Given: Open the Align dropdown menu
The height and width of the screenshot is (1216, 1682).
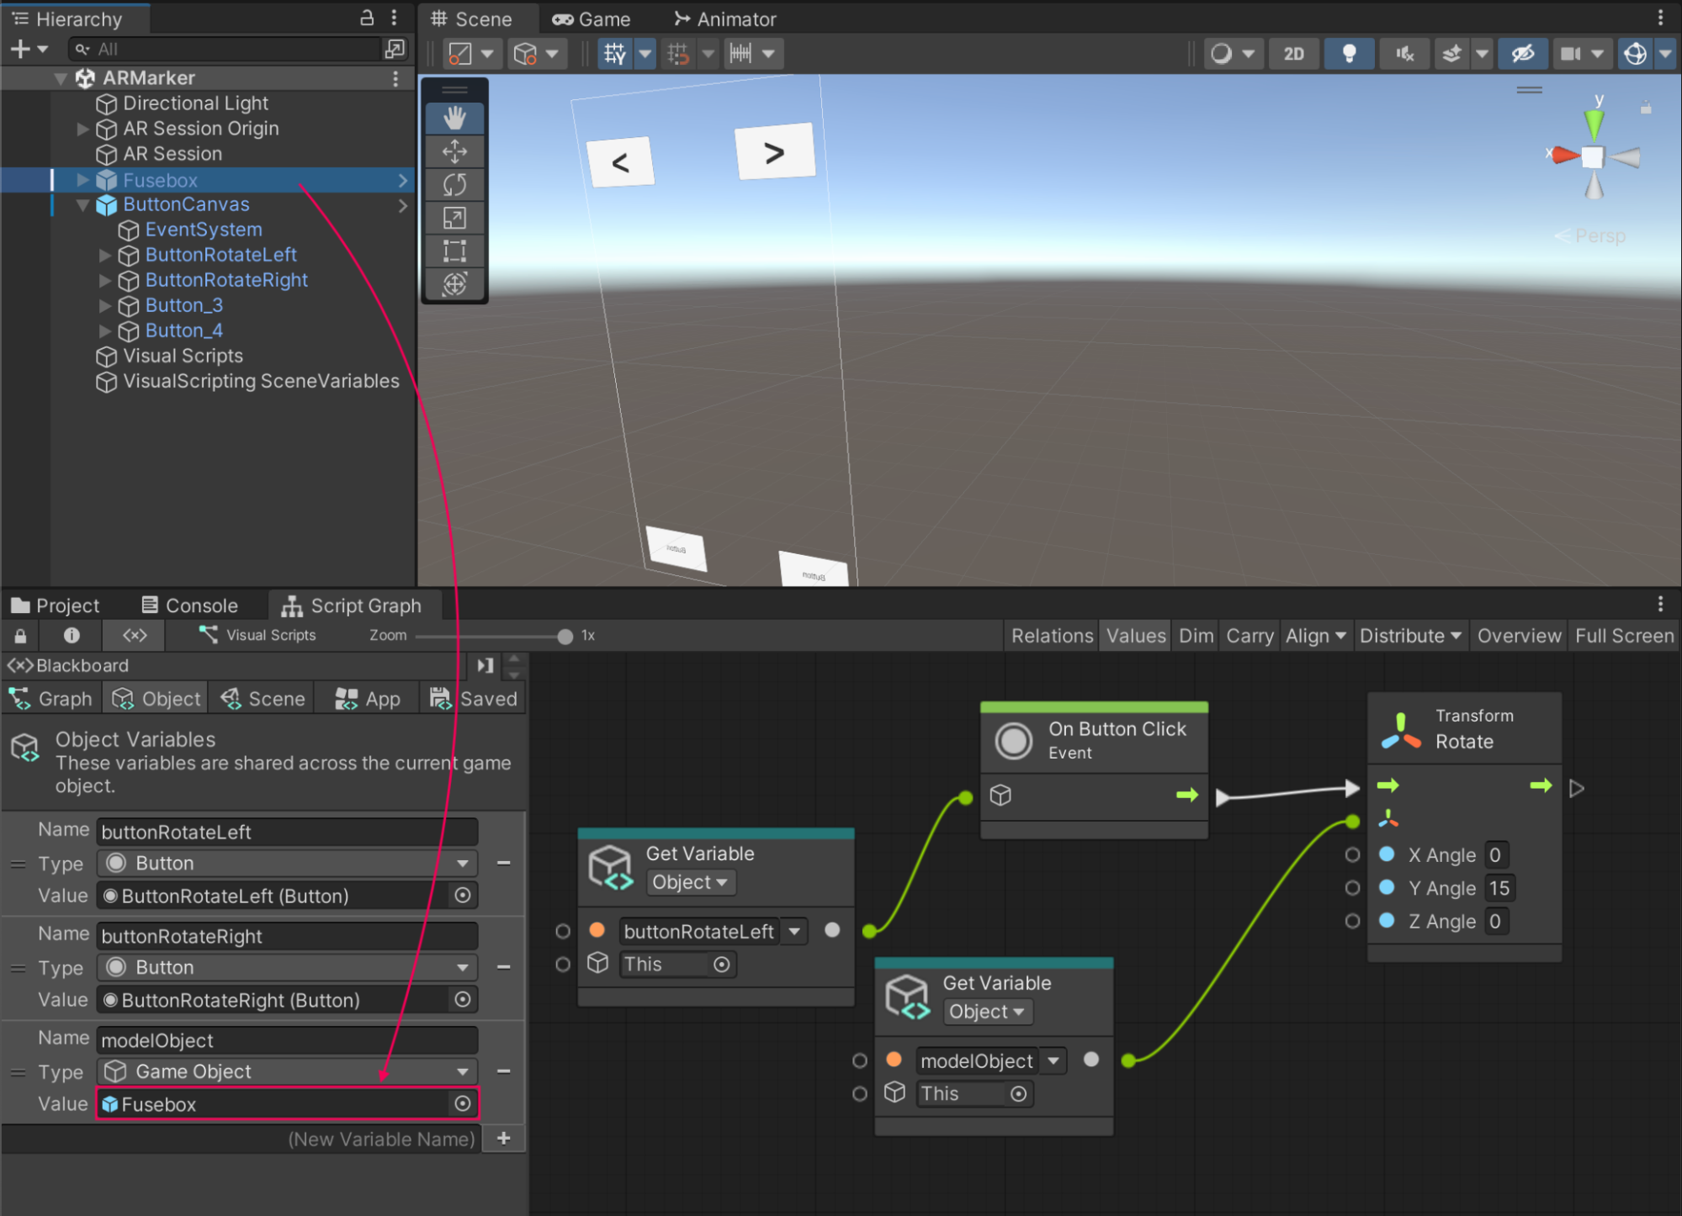Looking at the screenshot, I should (x=1314, y=636).
